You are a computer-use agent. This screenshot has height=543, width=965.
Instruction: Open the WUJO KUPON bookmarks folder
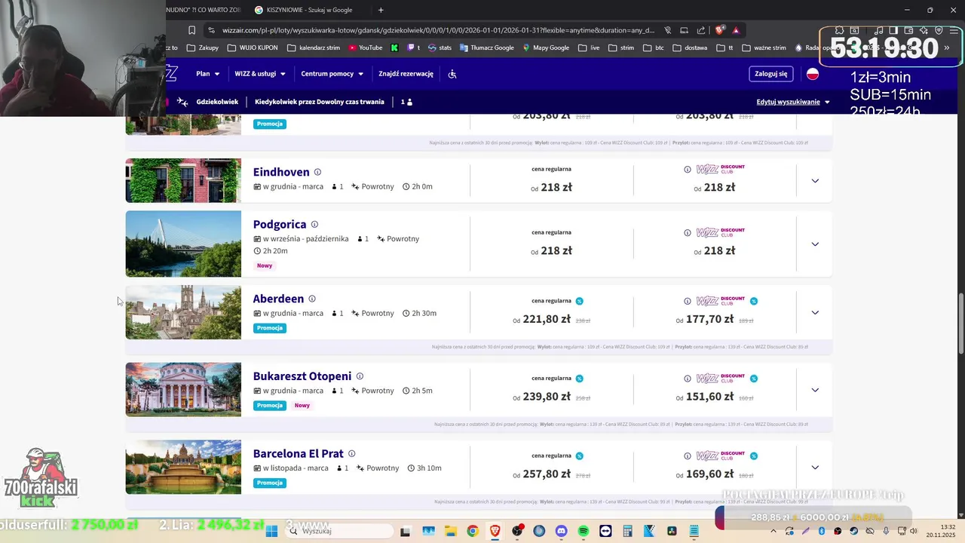click(x=252, y=48)
